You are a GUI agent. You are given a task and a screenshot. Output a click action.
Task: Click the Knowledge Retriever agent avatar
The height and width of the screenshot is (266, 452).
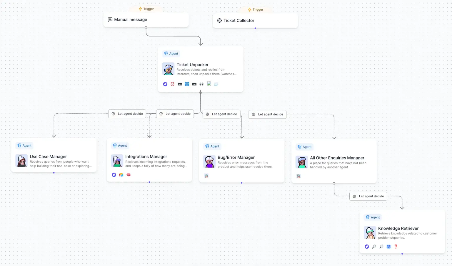pyautogui.click(x=370, y=232)
